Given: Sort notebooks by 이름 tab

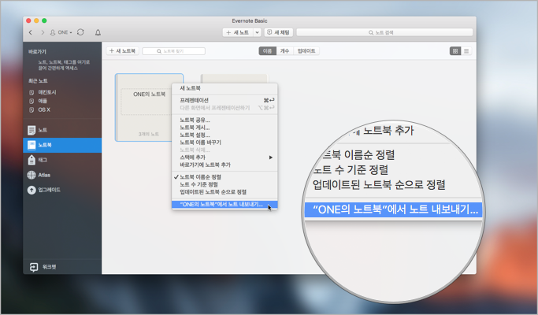Looking at the screenshot, I should pyautogui.click(x=267, y=50).
